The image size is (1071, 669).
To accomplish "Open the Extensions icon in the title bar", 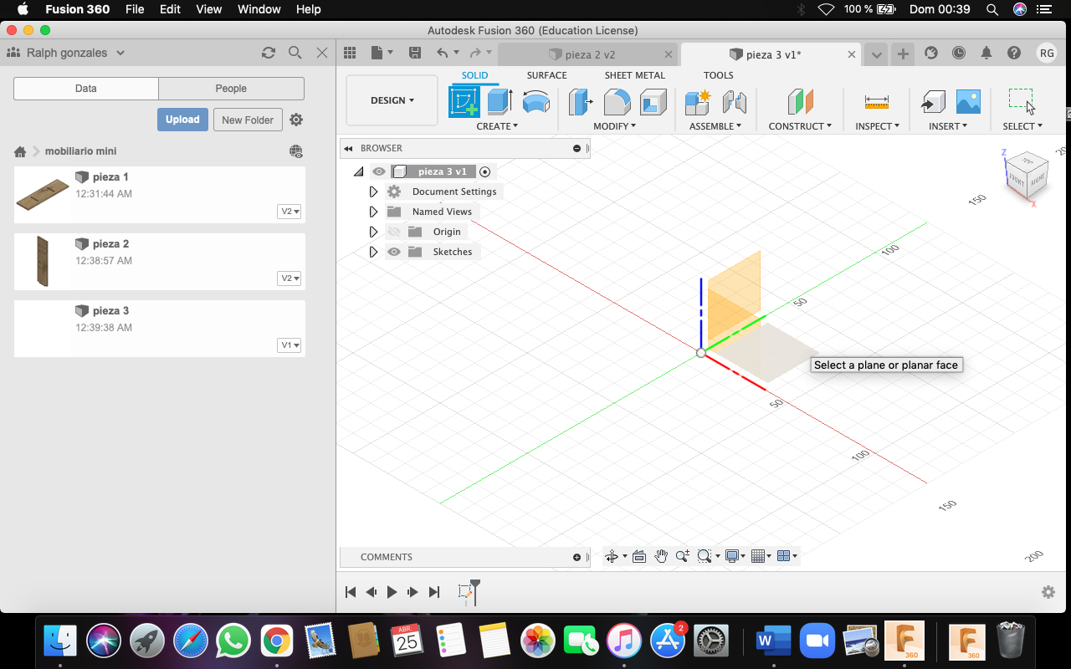I will [931, 53].
